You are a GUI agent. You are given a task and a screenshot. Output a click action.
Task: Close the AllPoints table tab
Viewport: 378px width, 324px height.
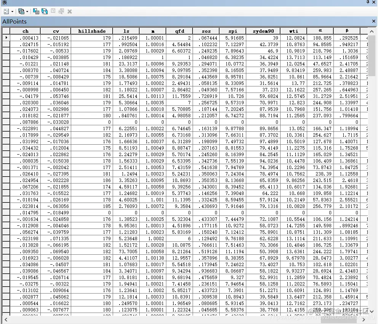pyautogui.click(x=374, y=21)
